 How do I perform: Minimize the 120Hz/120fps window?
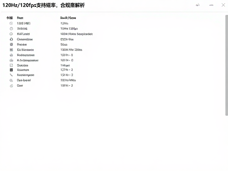[x=211, y=5]
